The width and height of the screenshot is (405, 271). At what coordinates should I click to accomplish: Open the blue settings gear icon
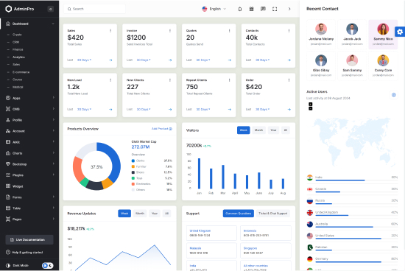pos(400,32)
